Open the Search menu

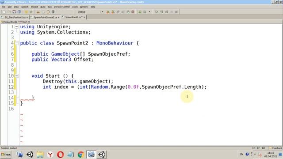coord(25,7)
